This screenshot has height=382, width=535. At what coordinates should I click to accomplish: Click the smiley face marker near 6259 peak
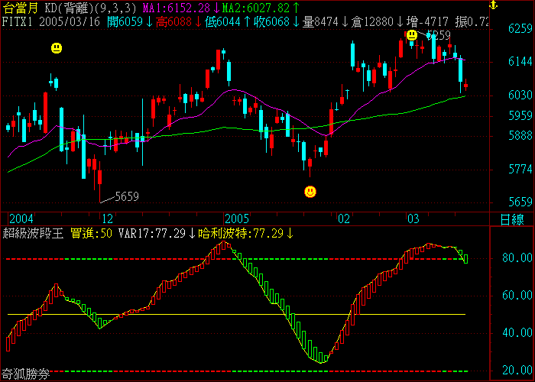point(412,35)
